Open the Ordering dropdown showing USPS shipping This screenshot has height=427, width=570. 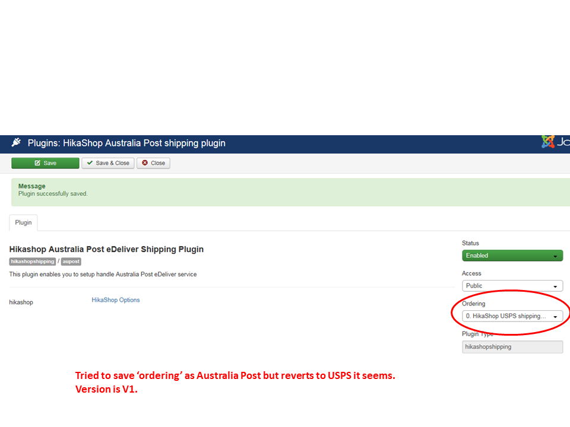point(512,316)
